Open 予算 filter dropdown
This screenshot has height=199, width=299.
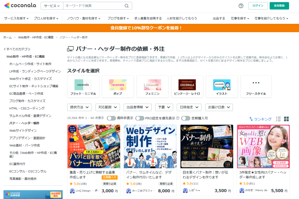click(x=164, y=107)
